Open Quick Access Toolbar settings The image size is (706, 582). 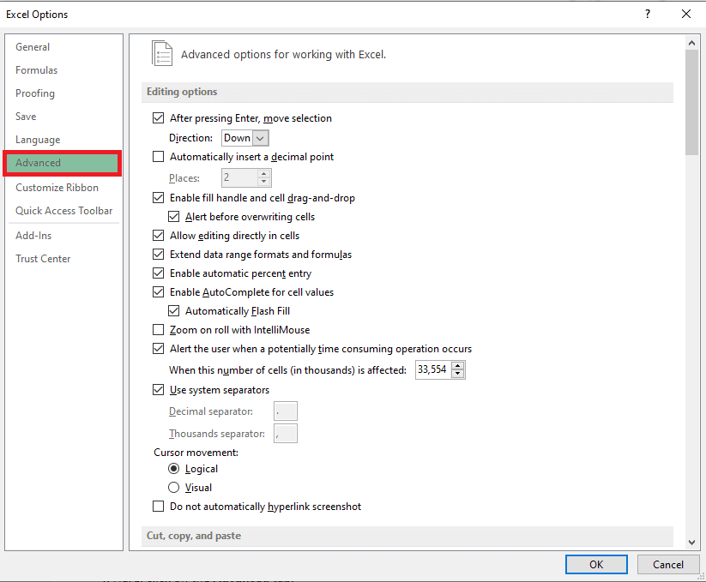(x=64, y=211)
